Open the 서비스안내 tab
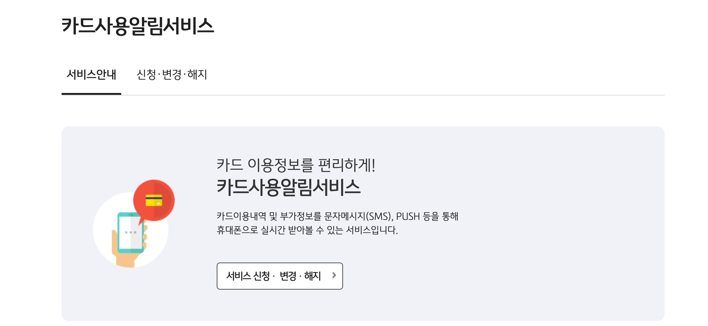Screen dimensions: 708x326 pyautogui.click(x=91, y=75)
